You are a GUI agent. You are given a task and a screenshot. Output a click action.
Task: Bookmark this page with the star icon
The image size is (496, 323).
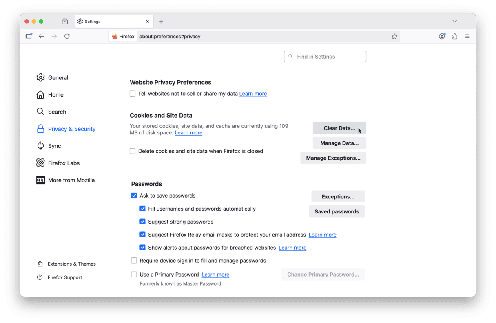click(x=394, y=36)
